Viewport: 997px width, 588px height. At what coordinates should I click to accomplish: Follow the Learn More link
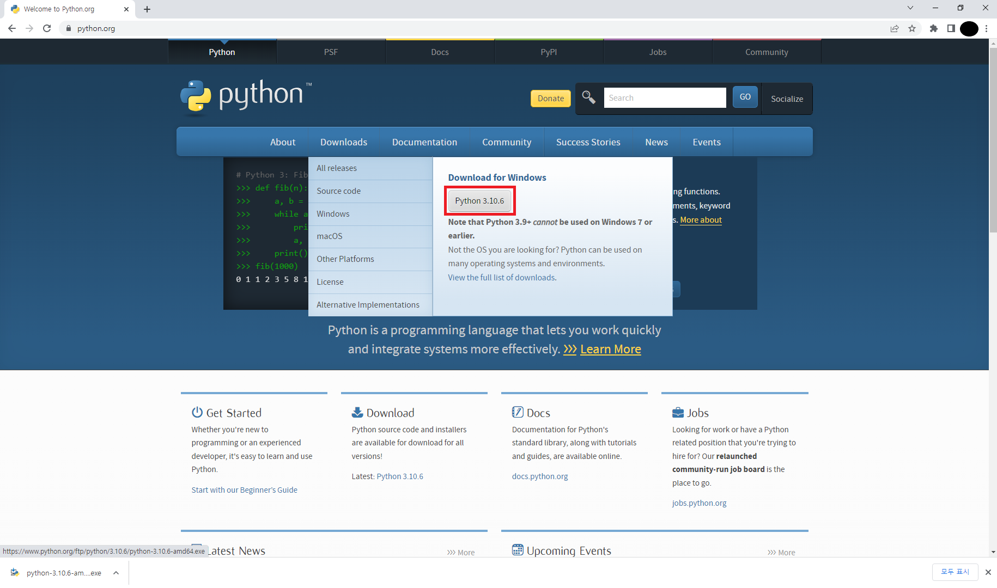pos(611,349)
